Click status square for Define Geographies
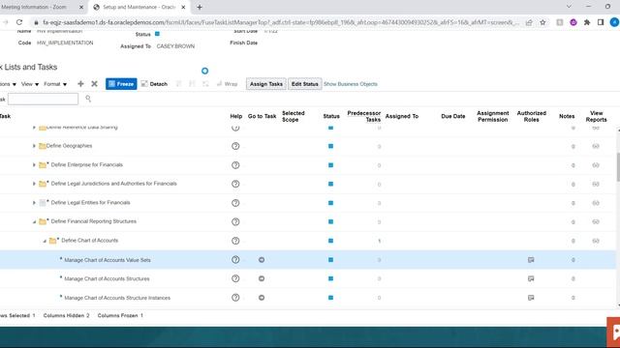Viewport: 620px width, 348px height. tap(330, 146)
